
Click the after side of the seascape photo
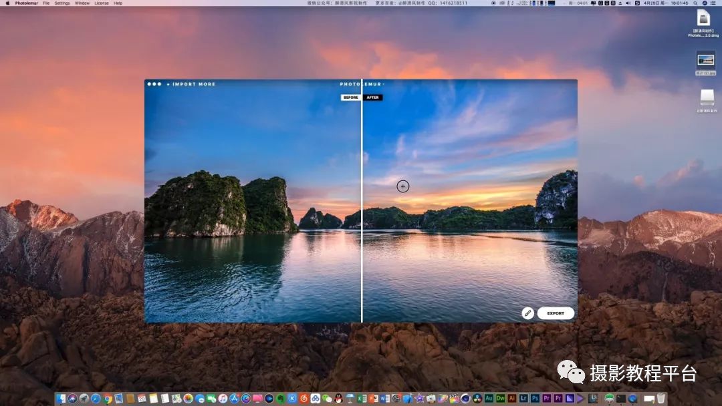pyautogui.click(x=470, y=202)
